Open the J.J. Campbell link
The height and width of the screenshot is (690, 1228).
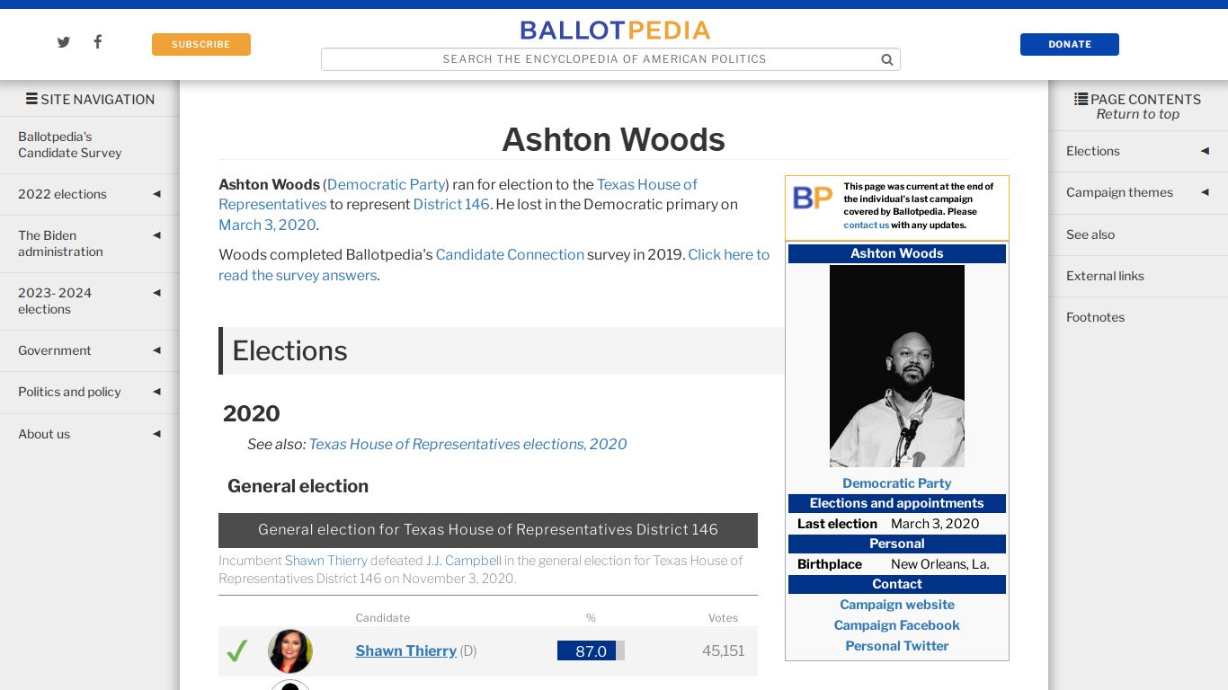464,561
